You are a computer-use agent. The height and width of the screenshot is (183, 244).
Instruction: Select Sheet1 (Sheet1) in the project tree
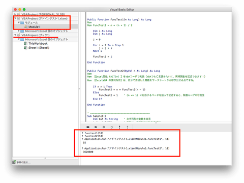[39, 48]
